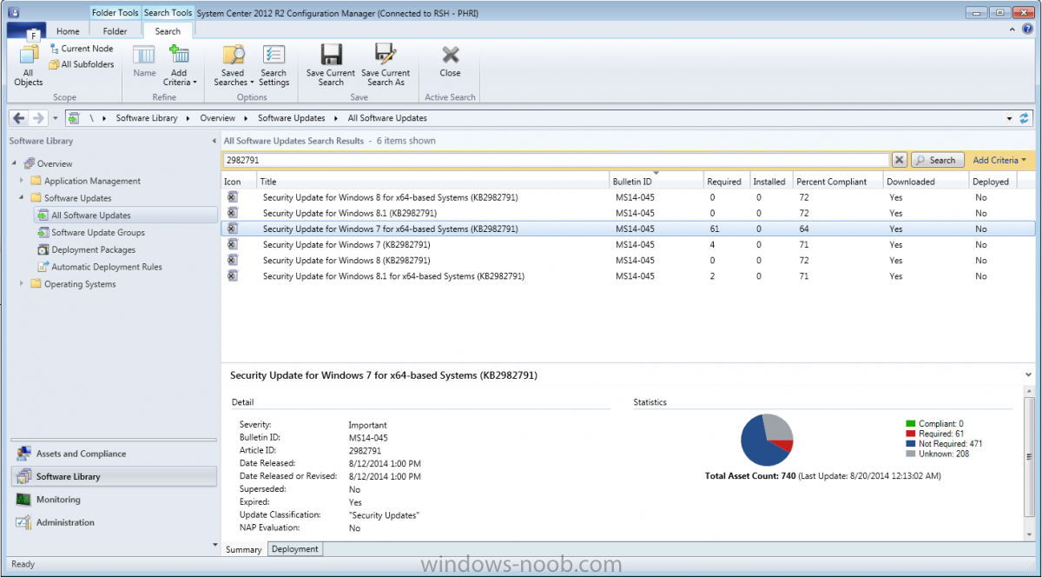This screenshot has height=577, width=1042.
Task: Click the red Required legend swatch
Action: [x=911, y=434]
